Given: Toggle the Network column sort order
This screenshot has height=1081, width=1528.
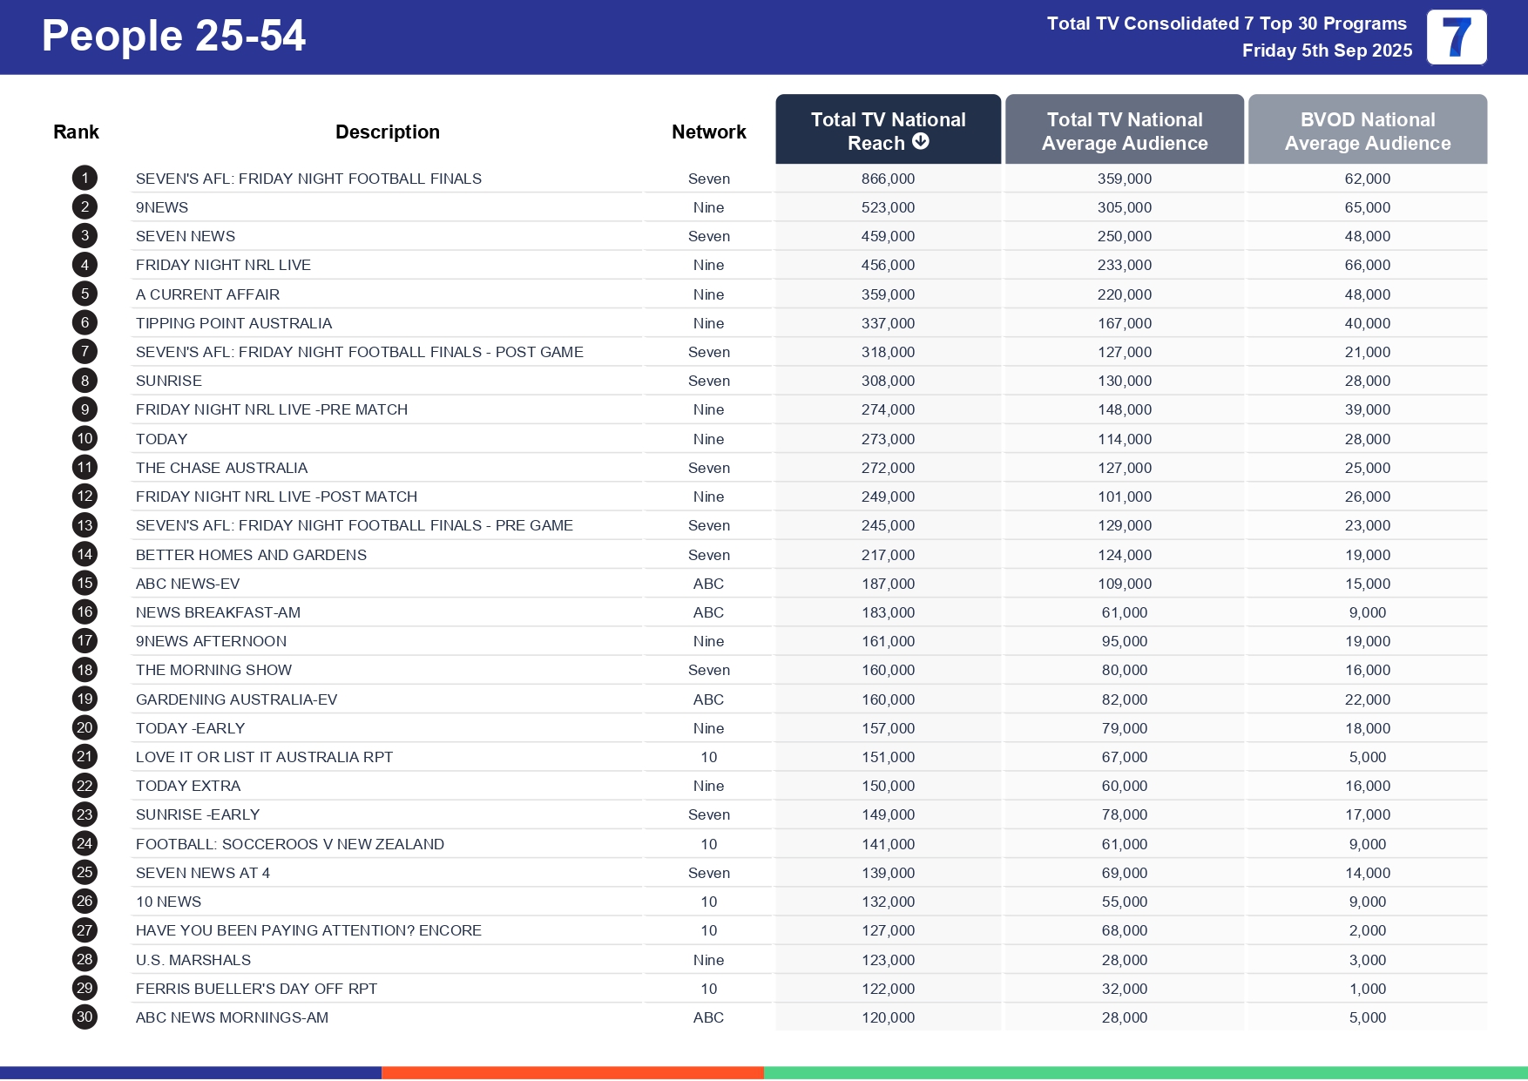Looking at the screenshot, I should click(708, 131).
